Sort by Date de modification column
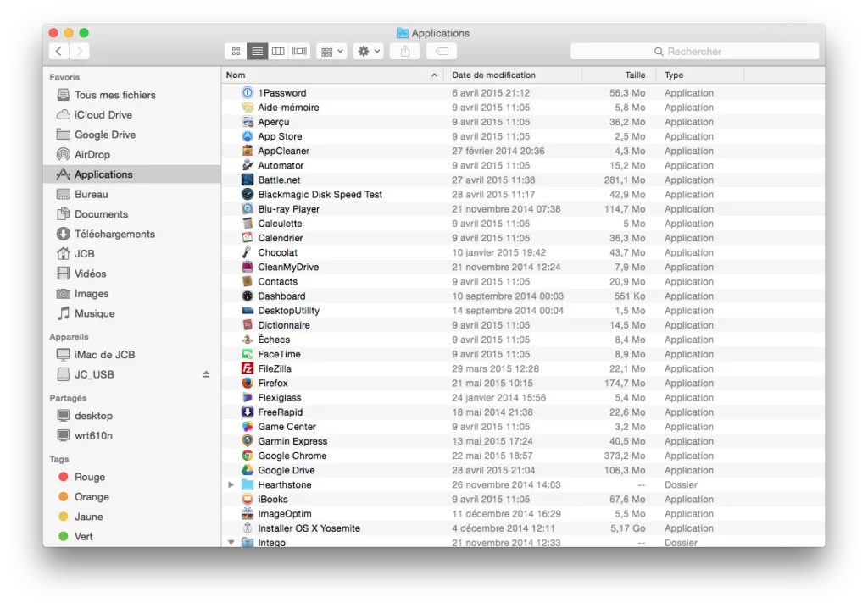The height and width of the screenshot is (608, 868). (513, 75)
